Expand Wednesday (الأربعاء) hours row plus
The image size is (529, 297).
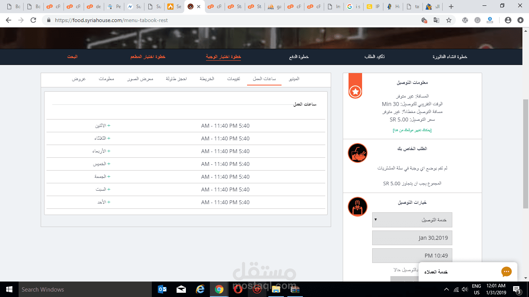pyautogui.click(x=109, y=151)
